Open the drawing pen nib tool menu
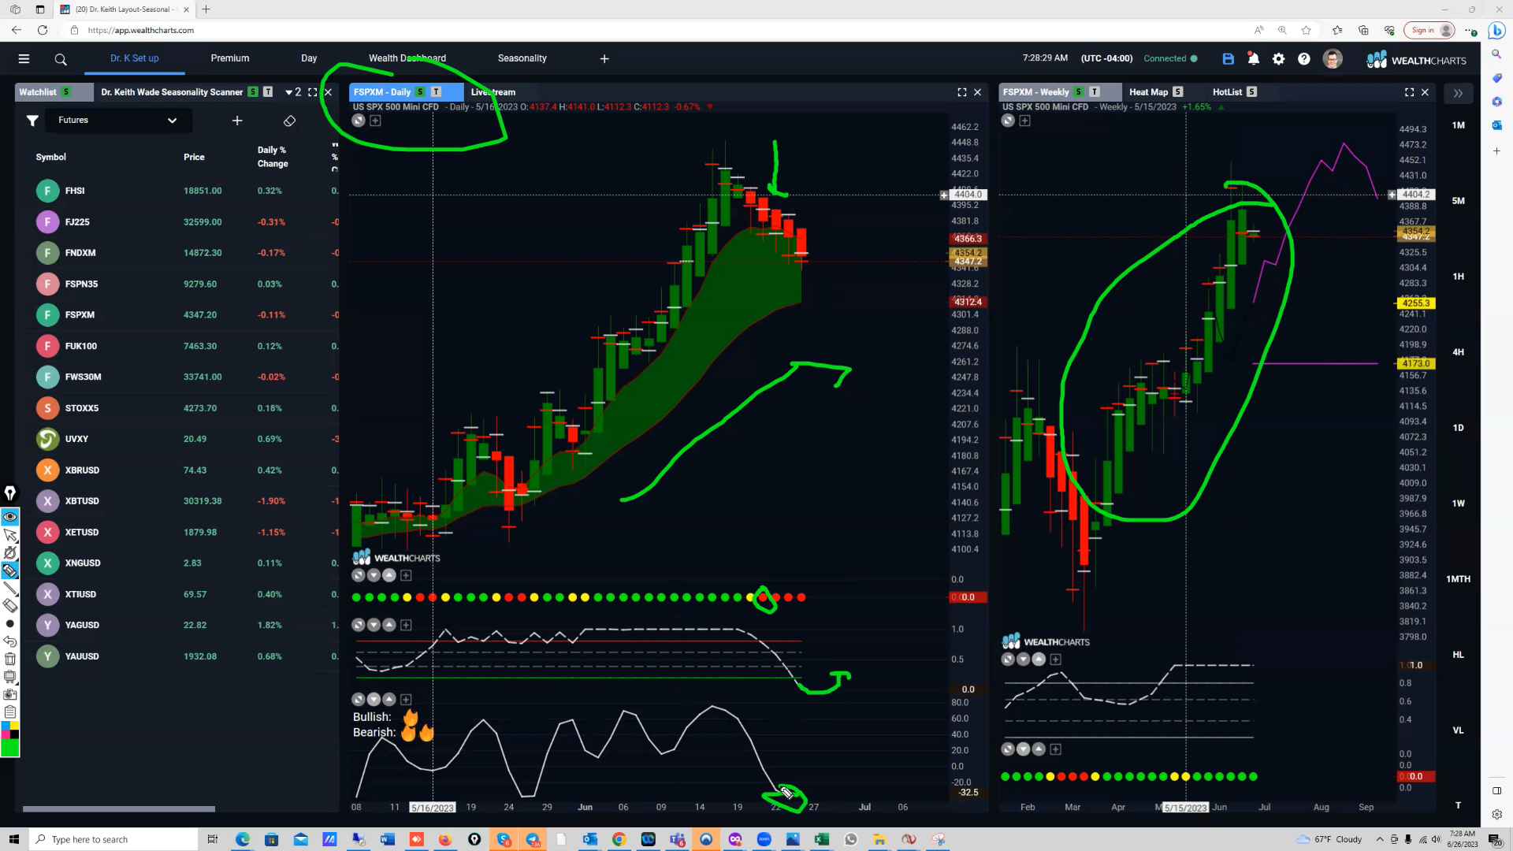Image resolution: width=1513 pixels, height=851 pixels. coord(10,493)
